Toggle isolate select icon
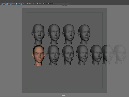The width and height of the screenshot is (129, 97). coord(35,4)
